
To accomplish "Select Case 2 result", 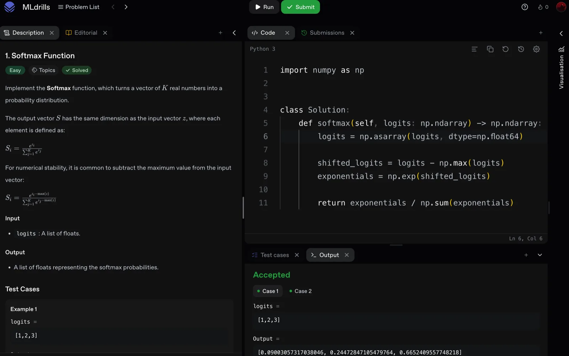I will point(301,291).
